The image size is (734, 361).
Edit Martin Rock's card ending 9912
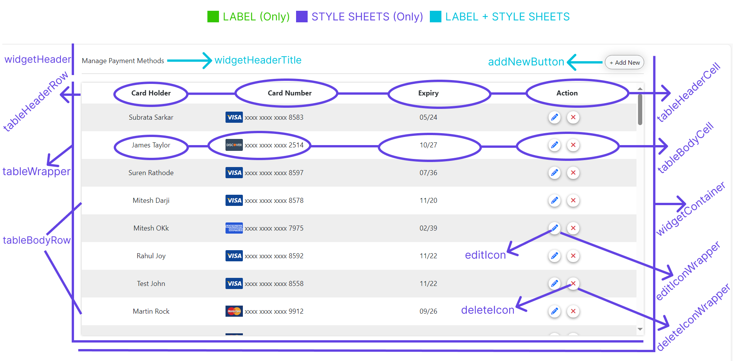pos(554,311)
